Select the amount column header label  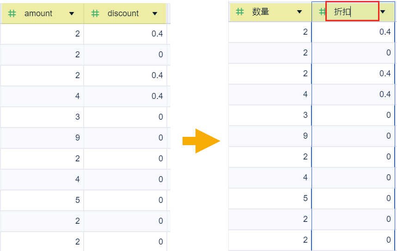(x=38, y=13)
